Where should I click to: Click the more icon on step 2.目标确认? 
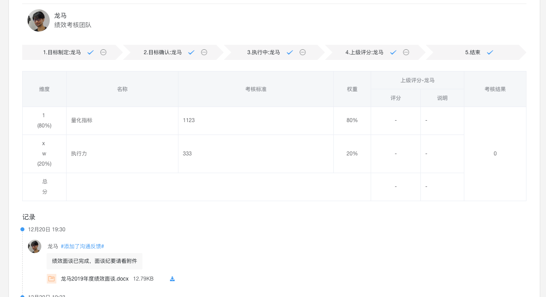(204, 52)
